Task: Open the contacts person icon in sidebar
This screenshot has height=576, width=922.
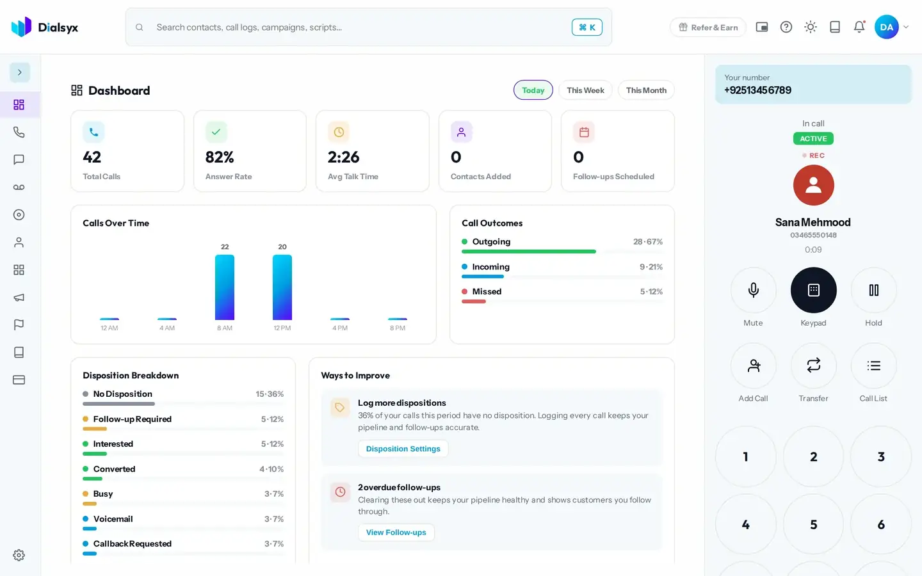Action: click(19, 243)
